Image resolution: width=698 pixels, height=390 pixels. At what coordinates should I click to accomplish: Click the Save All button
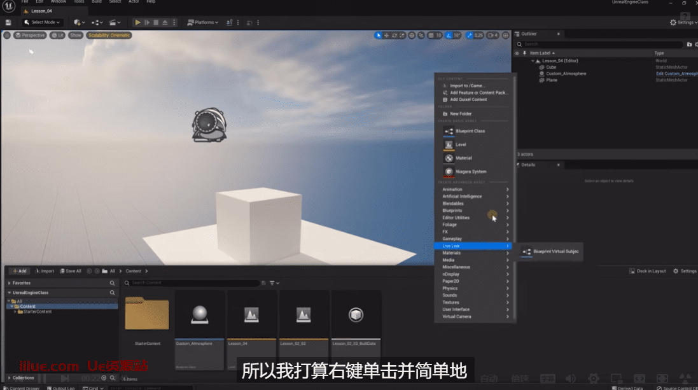(69, 271)
